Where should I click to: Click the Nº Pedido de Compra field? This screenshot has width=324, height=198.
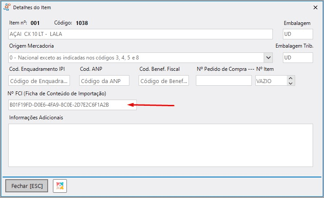(224, 81)
